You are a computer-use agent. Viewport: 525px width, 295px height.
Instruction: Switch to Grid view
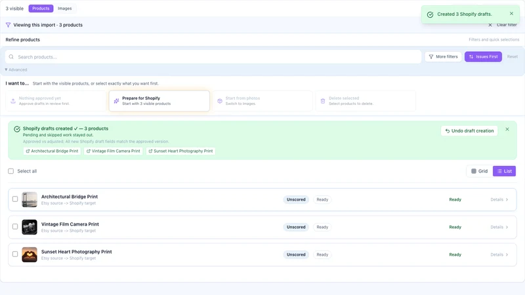point(480,171)
